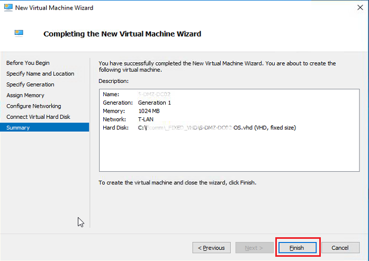Switch to the Configure Networking step
This screenshot has width=369, height=261.
pyautogui.click(x=33, y=106)
